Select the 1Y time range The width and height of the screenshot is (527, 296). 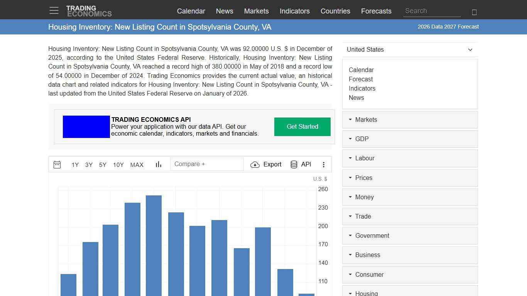pyautogui.click(x=75, y=165)
